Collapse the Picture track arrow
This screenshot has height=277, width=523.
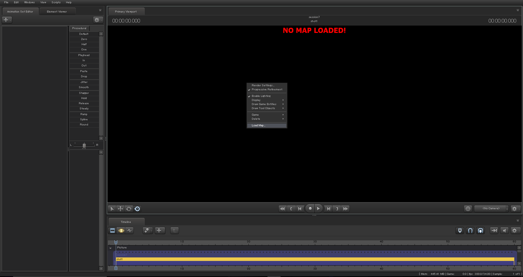[110, 248]
